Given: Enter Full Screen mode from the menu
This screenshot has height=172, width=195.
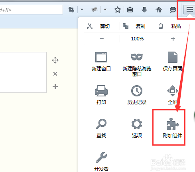Looking at the screenshot, I should [x=173, y=91].
